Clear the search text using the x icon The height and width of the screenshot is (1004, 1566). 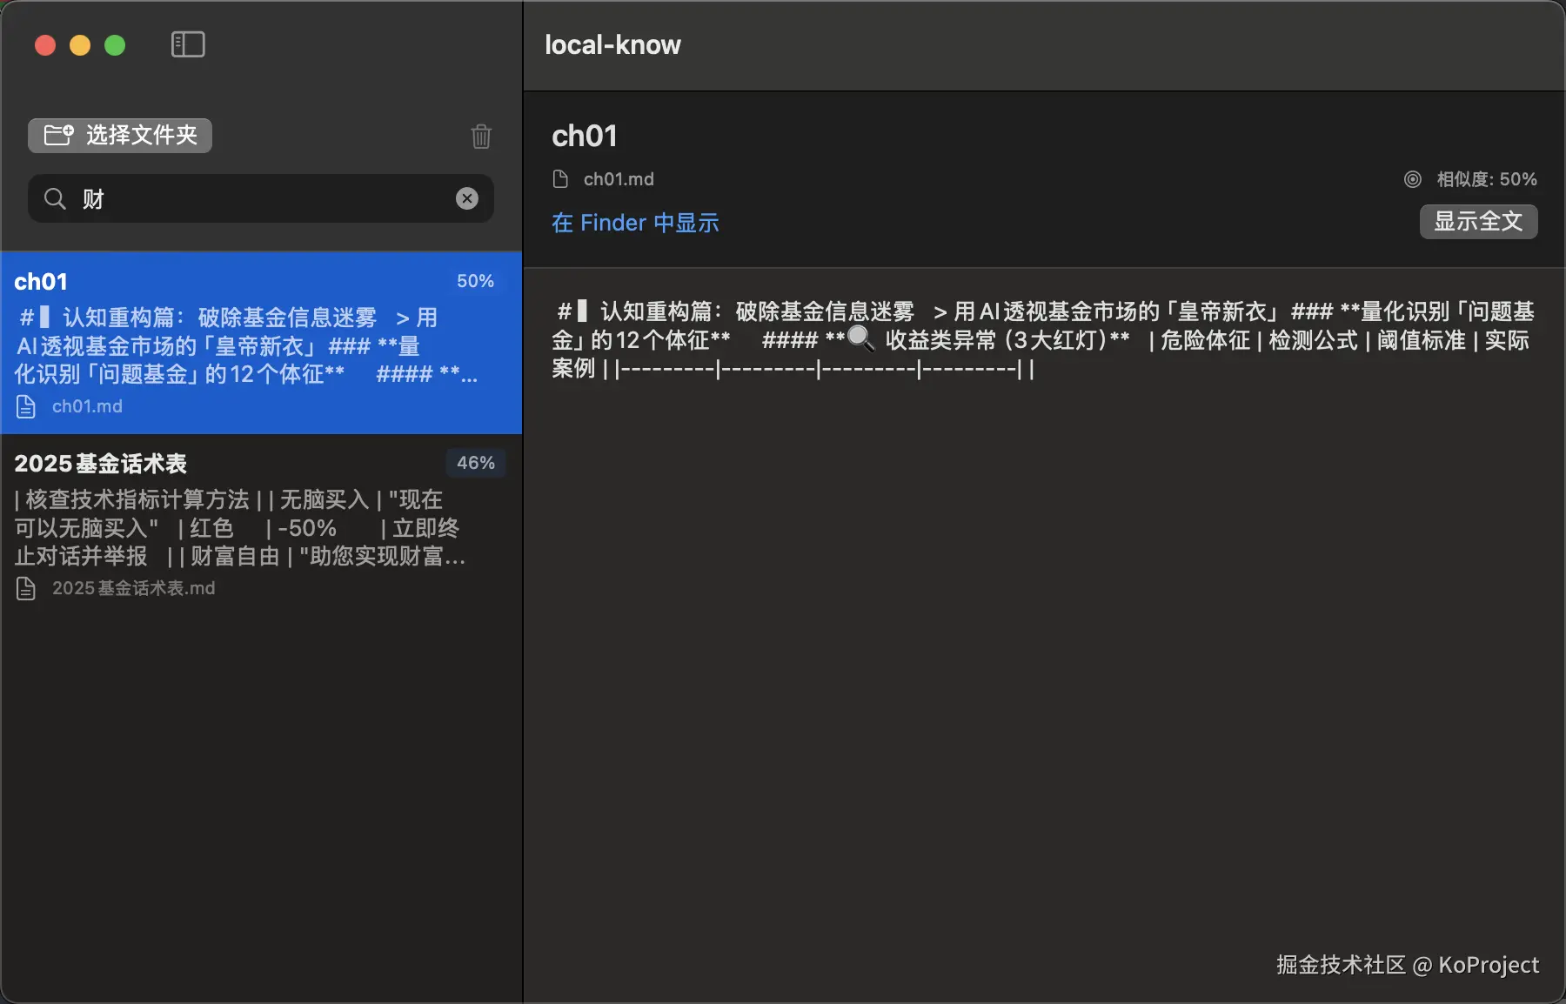coord(467,198)
